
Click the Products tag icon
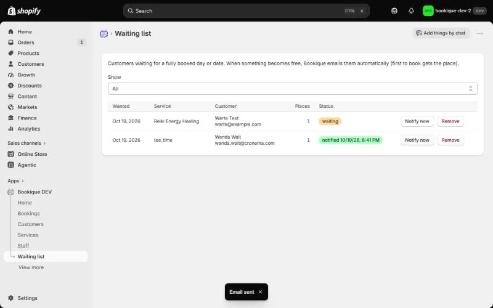pos(10,53)
